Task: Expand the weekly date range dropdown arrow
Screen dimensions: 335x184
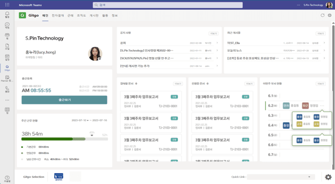Action: pos(88,121)
